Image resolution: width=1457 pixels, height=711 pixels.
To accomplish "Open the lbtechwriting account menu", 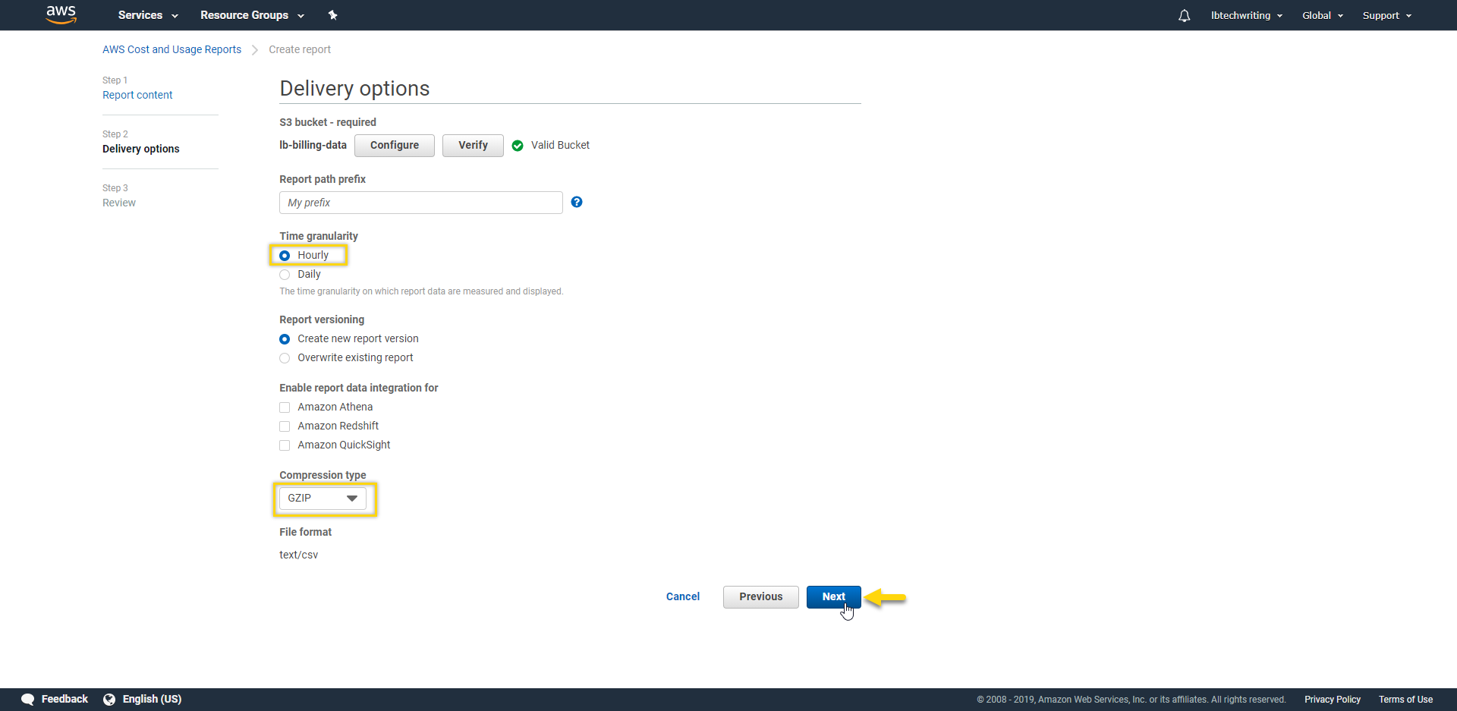I will [x=1247, y=15].
